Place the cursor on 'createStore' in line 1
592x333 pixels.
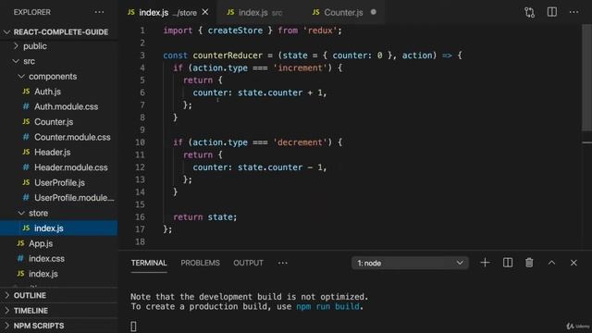pyautogui.click(x=235, y=31)
